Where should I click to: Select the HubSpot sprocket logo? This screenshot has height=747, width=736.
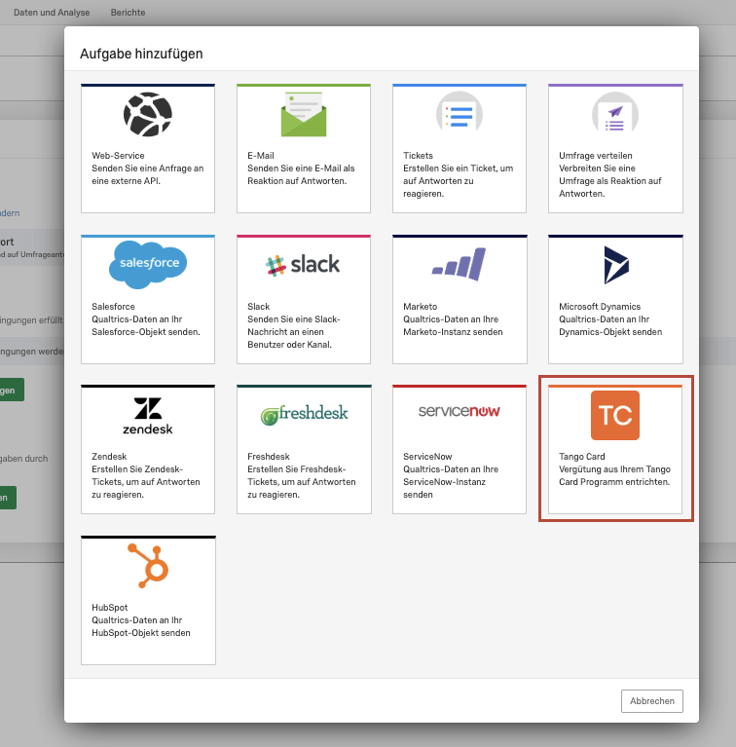[149, 566]
